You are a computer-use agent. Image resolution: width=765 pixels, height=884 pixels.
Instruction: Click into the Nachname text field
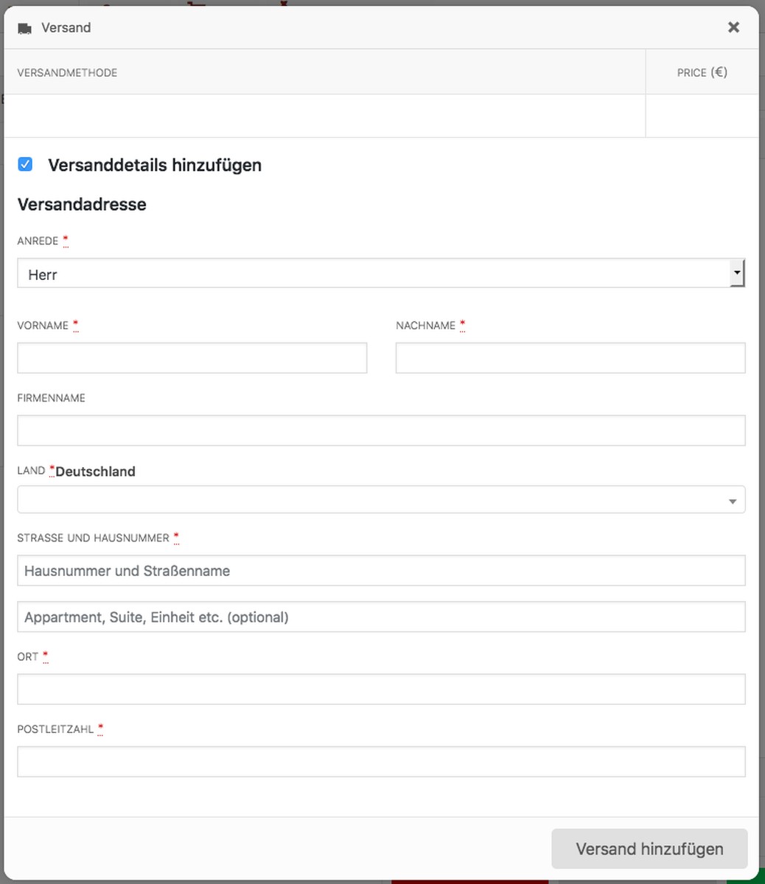pos(570,358)
